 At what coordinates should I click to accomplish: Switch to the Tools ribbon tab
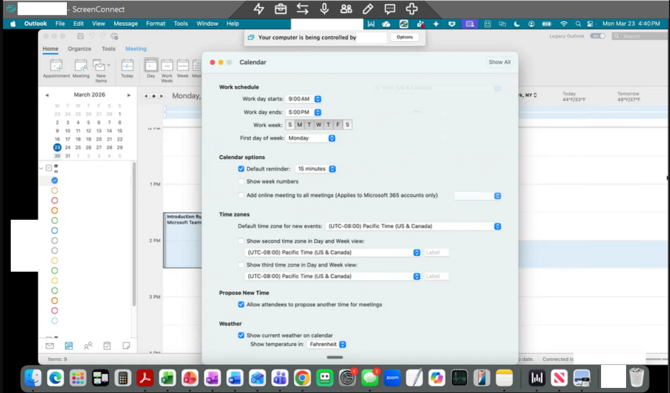(109, 49)
